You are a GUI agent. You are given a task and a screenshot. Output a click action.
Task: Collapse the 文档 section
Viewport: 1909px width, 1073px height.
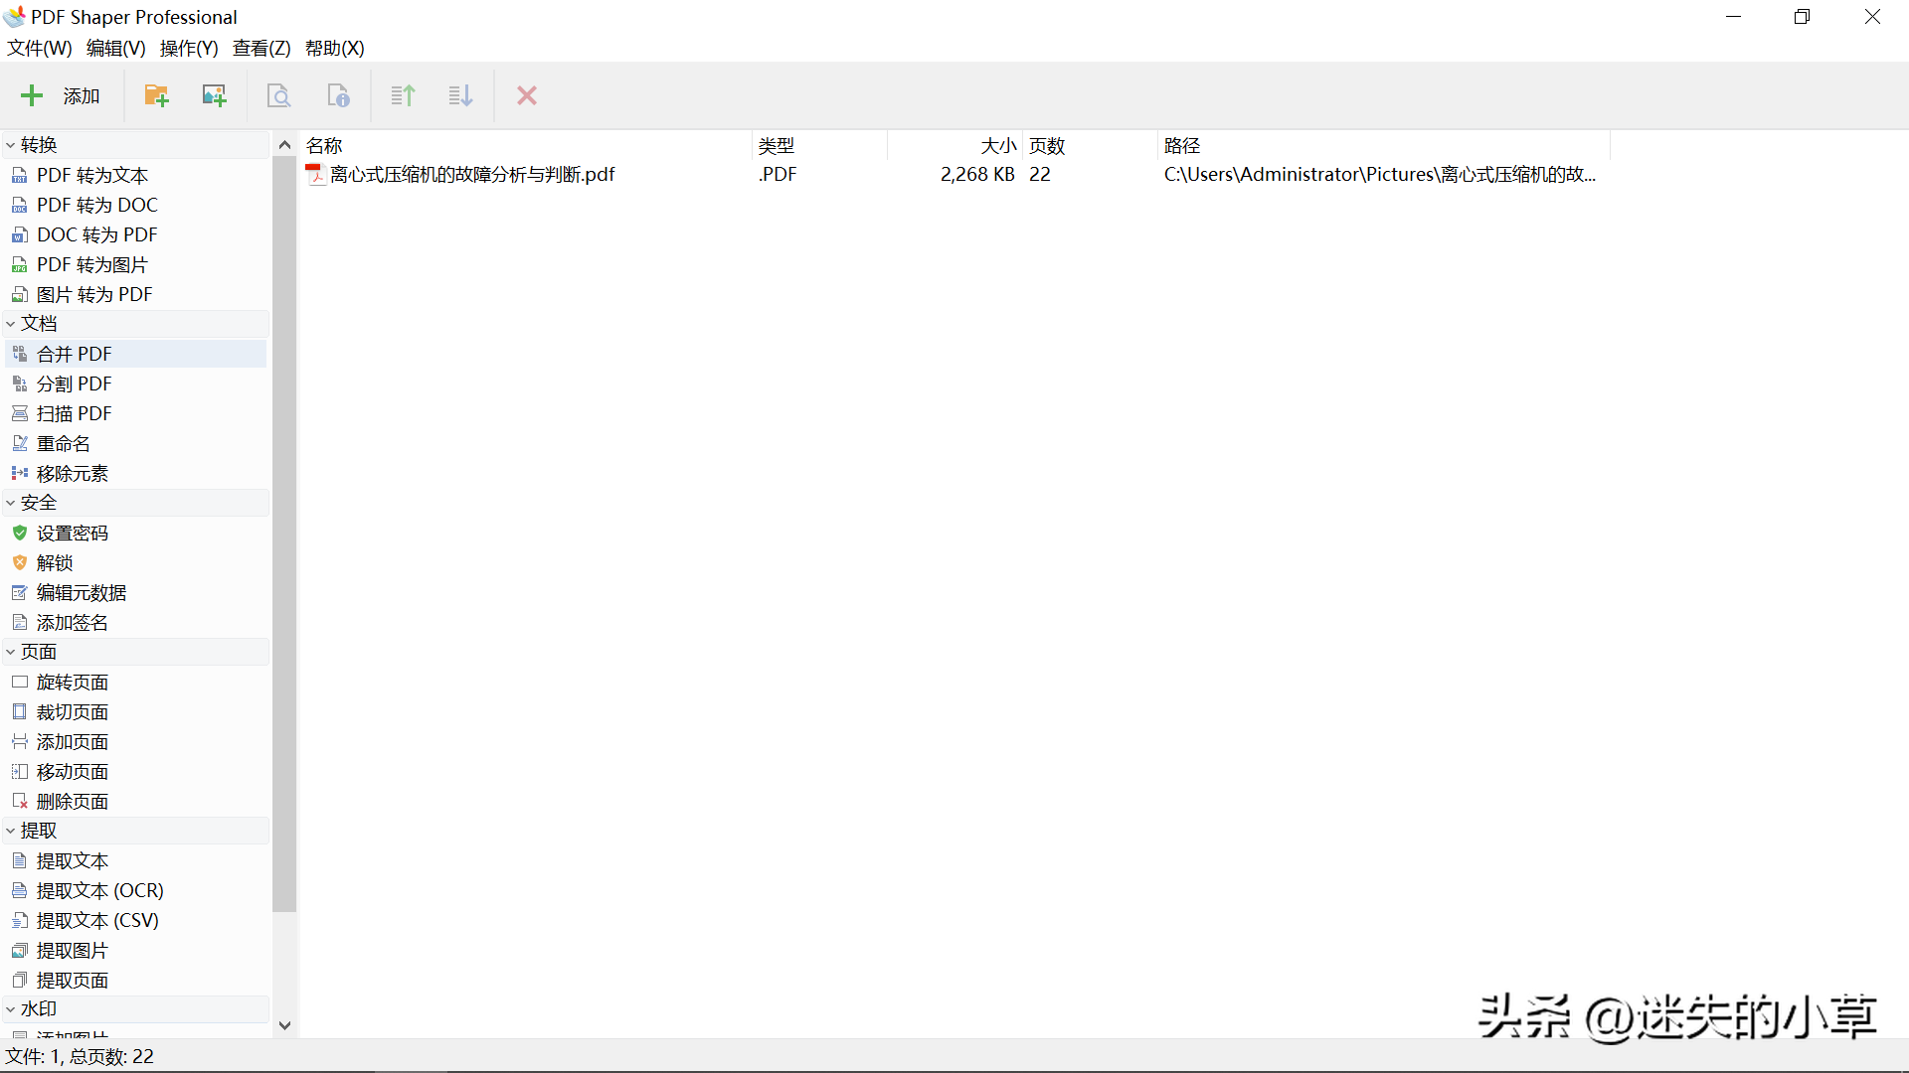click(10, 324)
